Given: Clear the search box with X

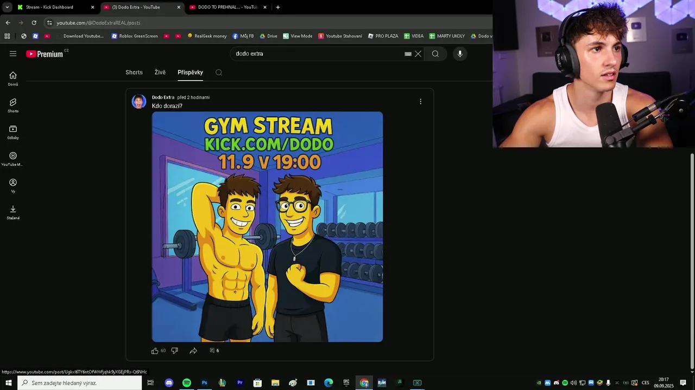Looking at the screenshot, I should (418, 54).
